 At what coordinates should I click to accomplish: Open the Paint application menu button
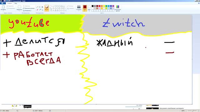click(3, 3)
